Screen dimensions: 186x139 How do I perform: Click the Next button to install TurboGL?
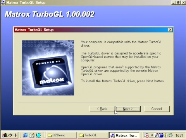coord(127,109)
